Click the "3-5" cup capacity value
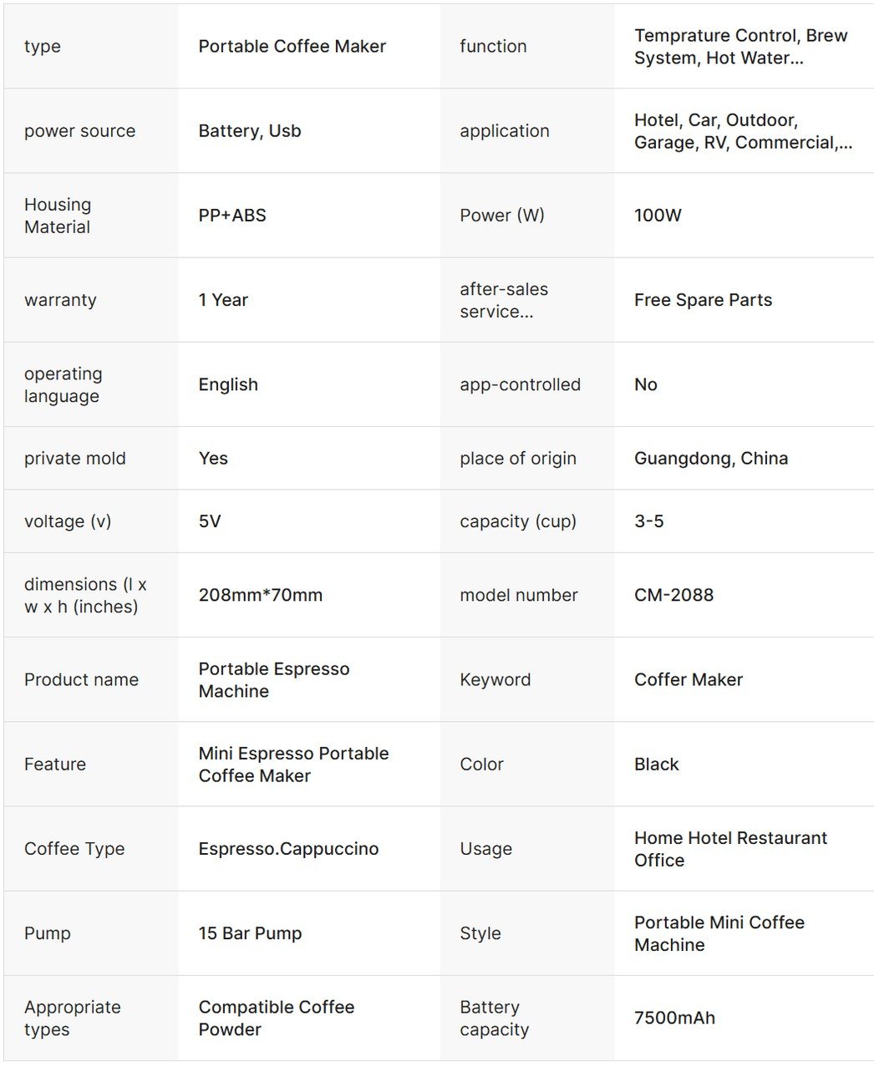The width and height of the screenshot is (874, 1067). click(648, 521)
